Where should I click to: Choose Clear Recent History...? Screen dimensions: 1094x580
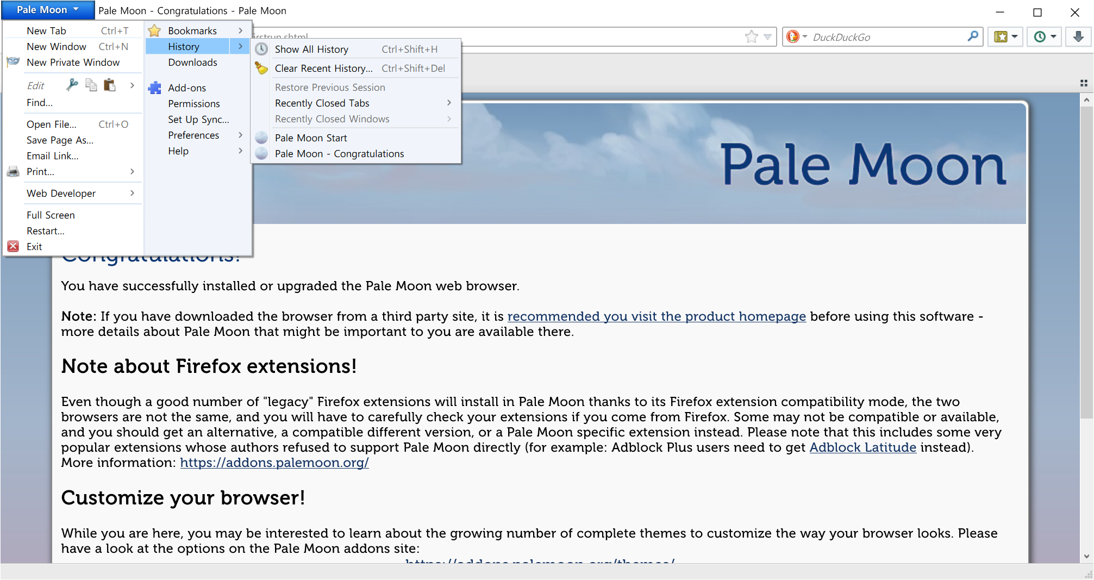(356, 68)
